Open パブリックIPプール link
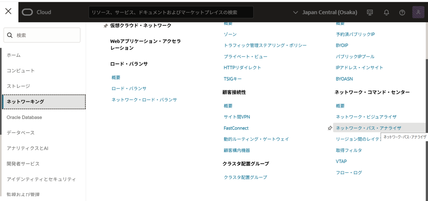The image size is (428, 201). (355, 56)
